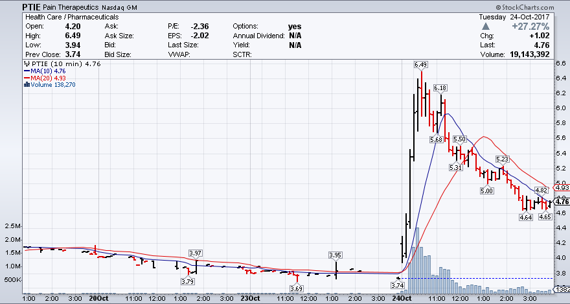Click the blue MA(10) legend line marker
The image size is (570, 304).
pos(25,71)
